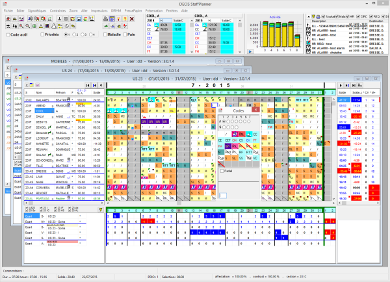Click the trophy icon in alerts panel
This screenshot has height=282, width=390.
pos(313,17)
